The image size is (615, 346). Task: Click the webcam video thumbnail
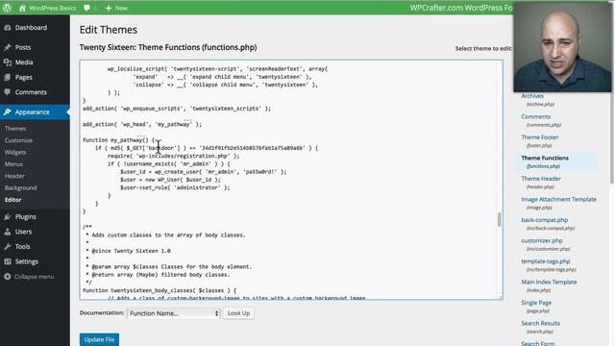[x=562, y=47]
